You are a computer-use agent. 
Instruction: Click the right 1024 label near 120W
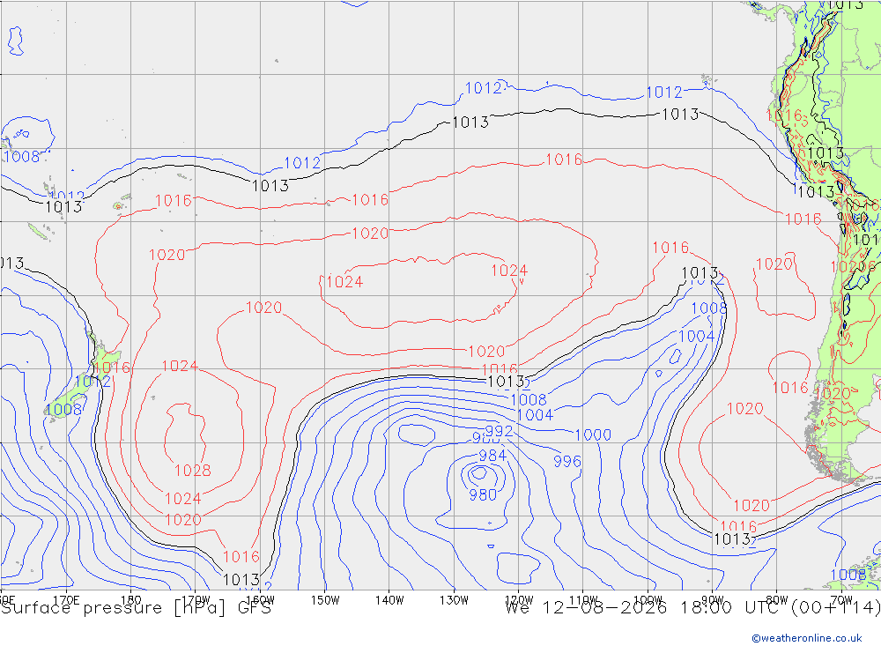click(x=509, y=271)
